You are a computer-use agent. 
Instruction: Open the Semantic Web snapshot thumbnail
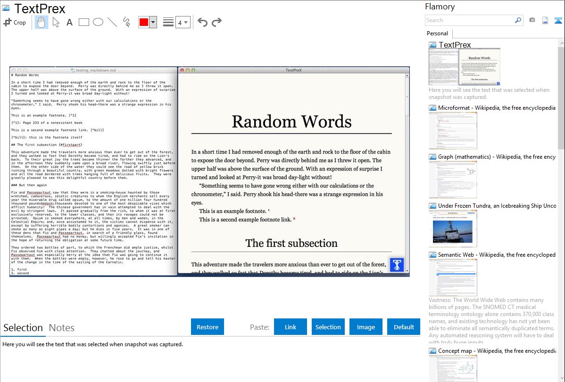[453, 277]
